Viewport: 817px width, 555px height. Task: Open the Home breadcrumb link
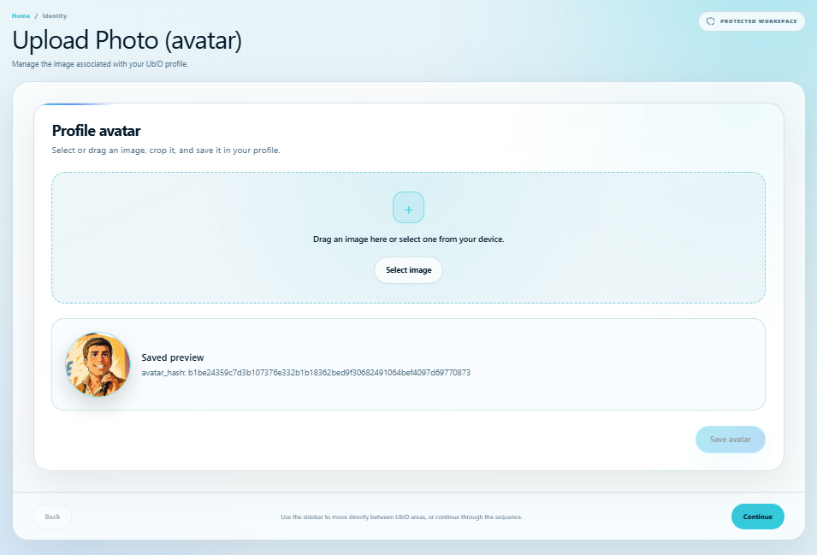[x=21, y=15]
